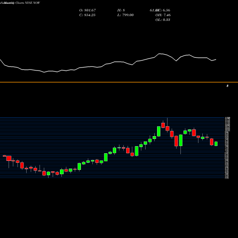Image resolution: width=238 pixels, height=238 pixels.
Task: Click the 'H: 8' high value label
Action: (121, 10)
